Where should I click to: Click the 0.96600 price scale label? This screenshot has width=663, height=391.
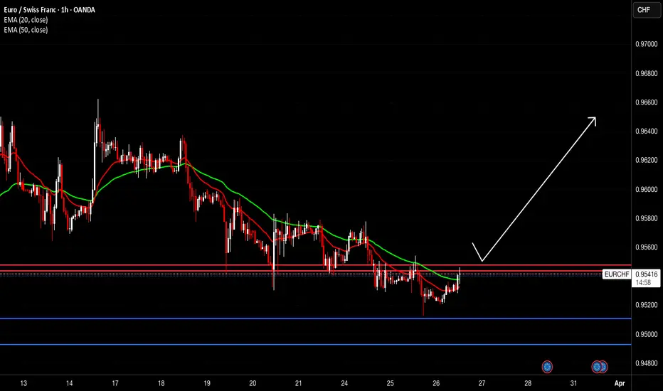[647, 102]
